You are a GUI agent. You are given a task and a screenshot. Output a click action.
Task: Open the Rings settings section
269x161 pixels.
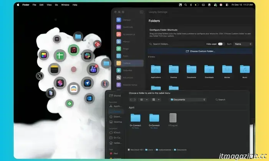point(129,49)
